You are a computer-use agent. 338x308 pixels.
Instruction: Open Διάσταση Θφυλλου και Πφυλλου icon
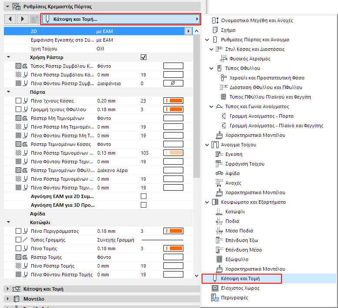click(x=224, y=87)
